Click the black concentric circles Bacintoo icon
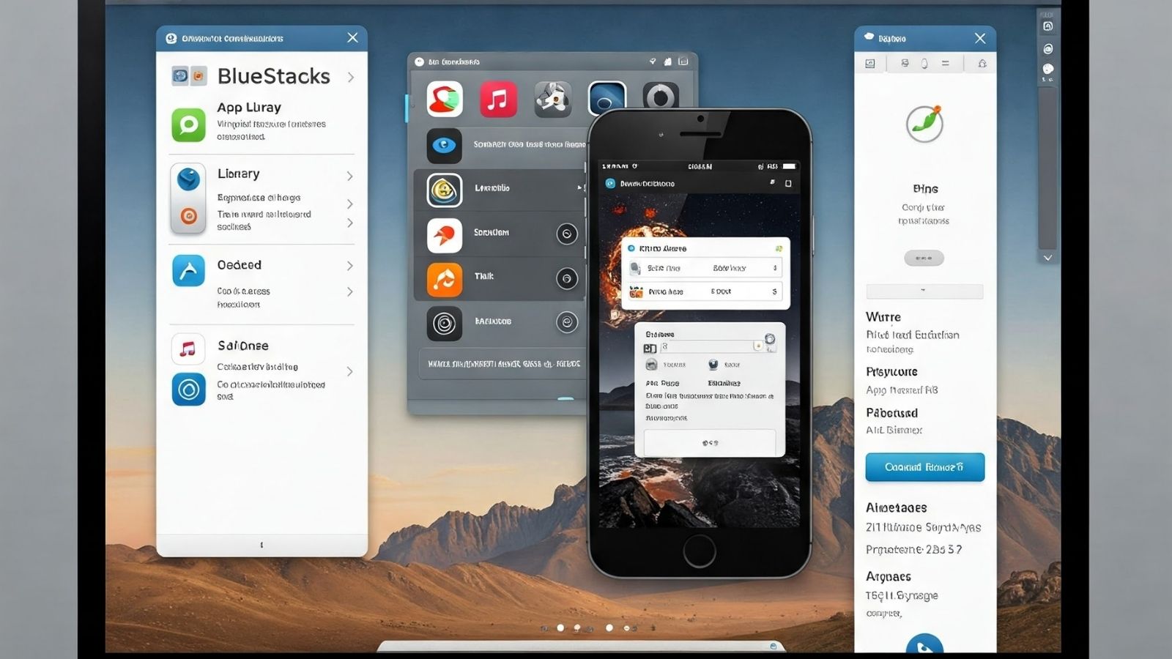 point(444,323)
